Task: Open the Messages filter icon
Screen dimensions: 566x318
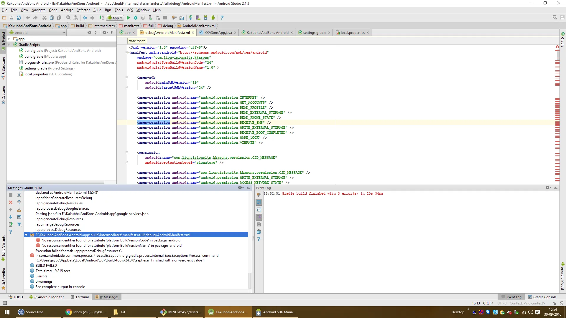Action: point(19,224)
